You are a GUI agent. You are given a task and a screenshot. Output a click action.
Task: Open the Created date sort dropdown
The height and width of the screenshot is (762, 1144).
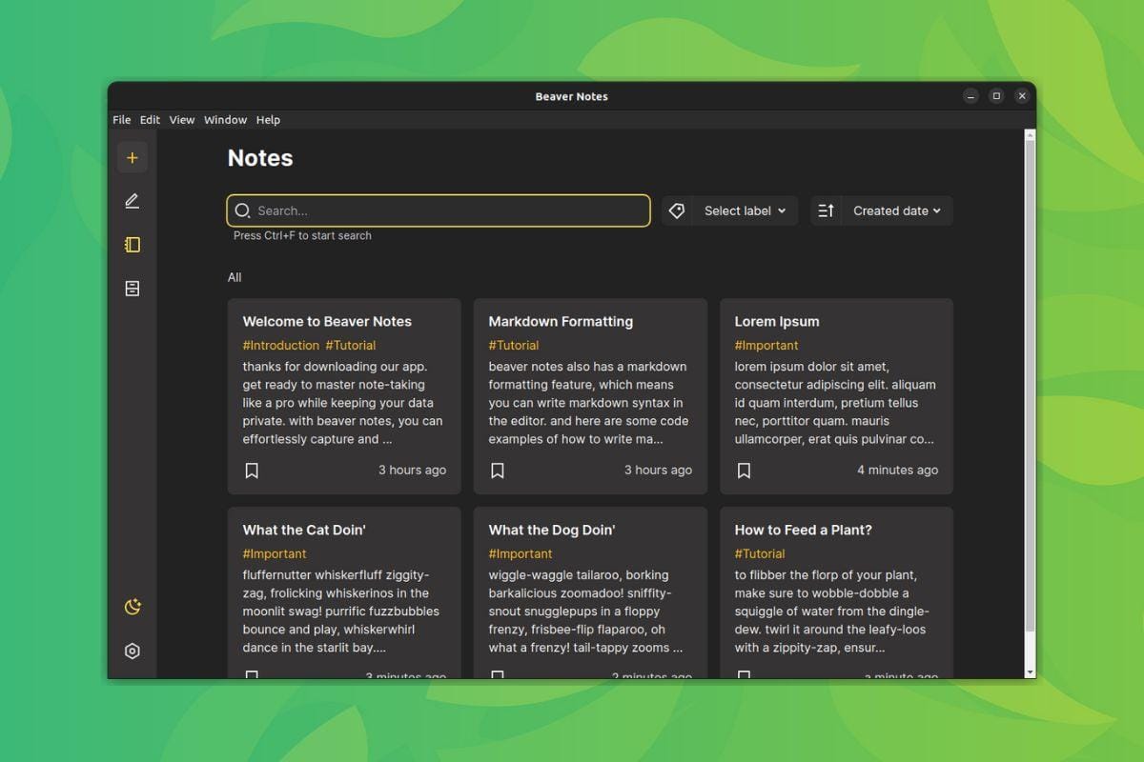point(896,211)
